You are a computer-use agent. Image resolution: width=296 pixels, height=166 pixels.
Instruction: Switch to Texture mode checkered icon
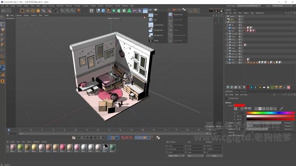click(x=3, y=30)
